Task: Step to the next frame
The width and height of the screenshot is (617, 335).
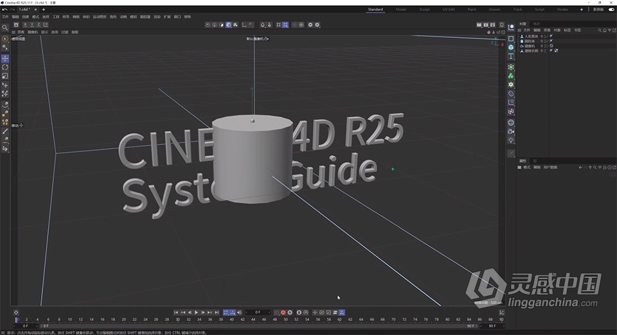Action: coord(203,313)
